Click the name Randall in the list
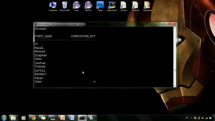This screenshot has width=215, height=121. tap(41, 74)
